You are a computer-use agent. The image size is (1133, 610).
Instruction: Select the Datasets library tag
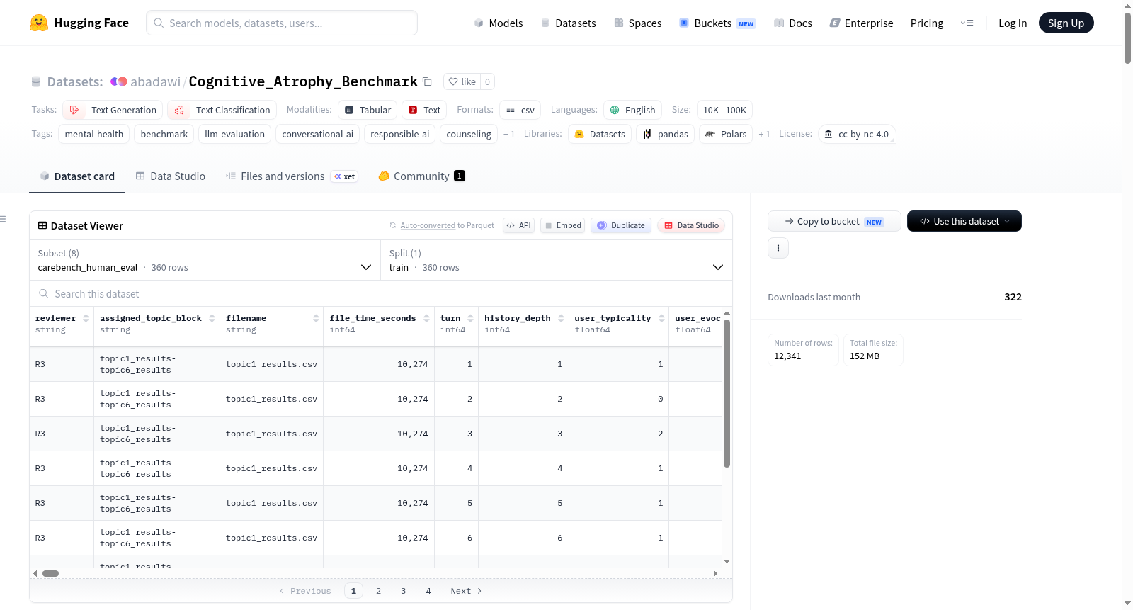pos(599,134)
